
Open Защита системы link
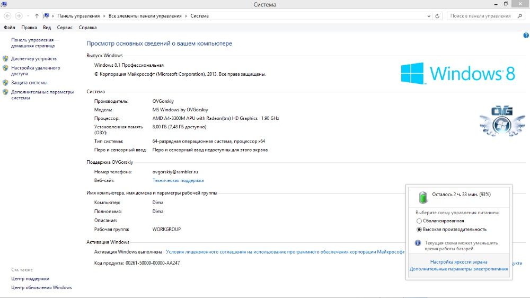[x=29, y=83]
